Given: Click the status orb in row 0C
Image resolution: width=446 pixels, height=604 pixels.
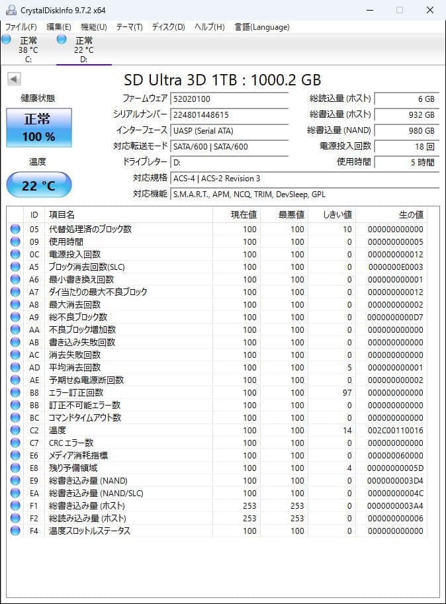Looking at the screenshot, I should (15, 254).
